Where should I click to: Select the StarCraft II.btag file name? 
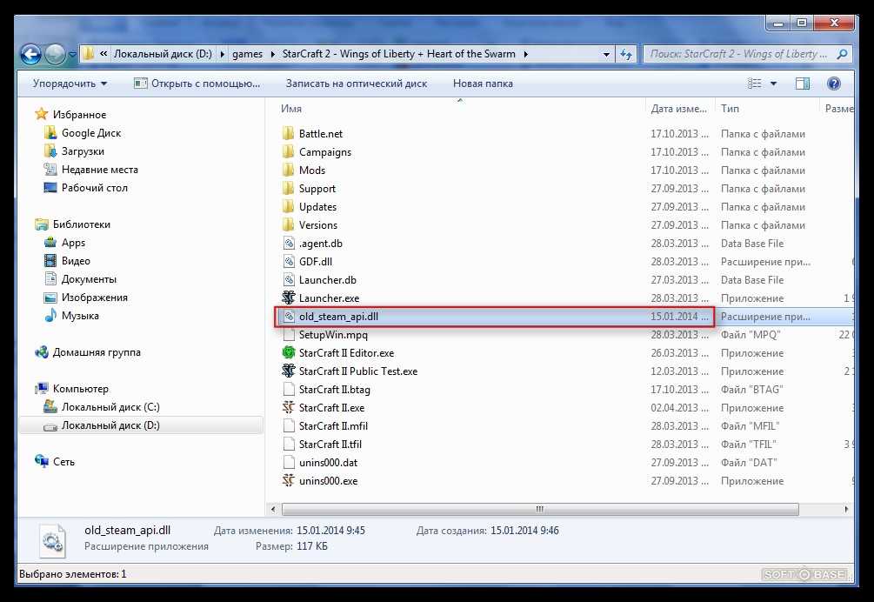click(x=335, y=390)
